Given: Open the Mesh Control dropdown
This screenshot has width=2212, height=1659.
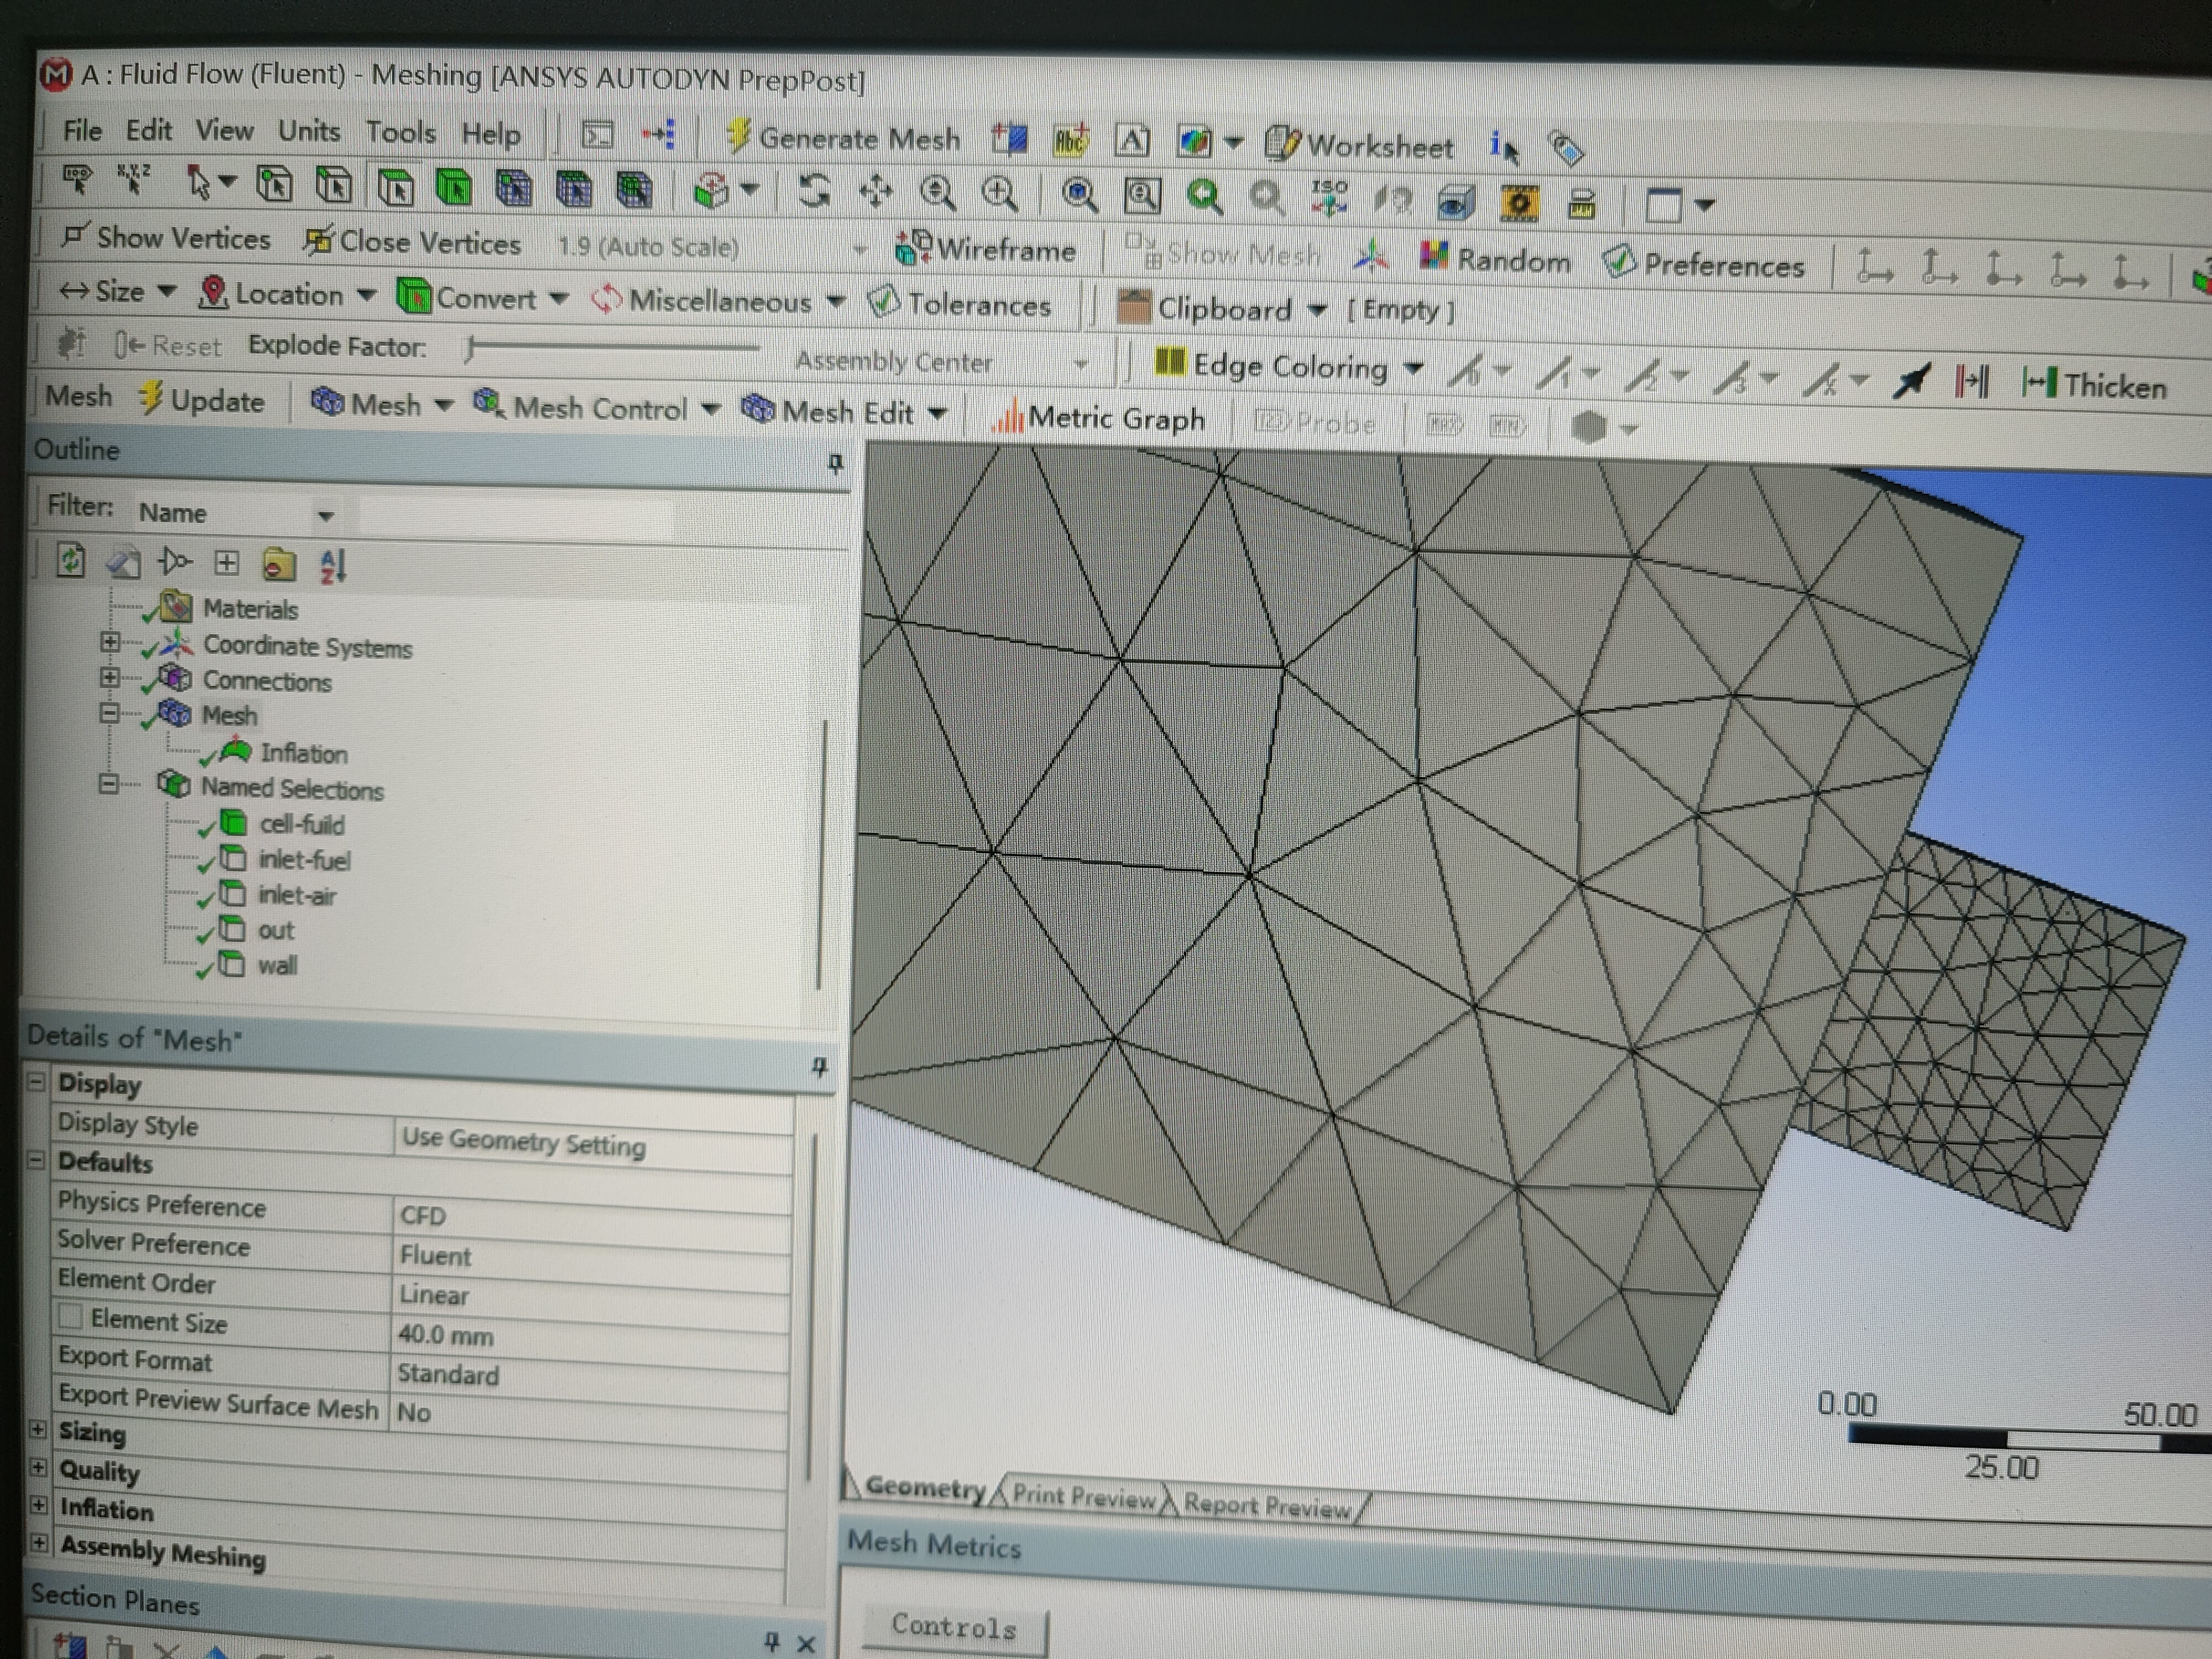Looking at the screenshot, I should point(597,407).
